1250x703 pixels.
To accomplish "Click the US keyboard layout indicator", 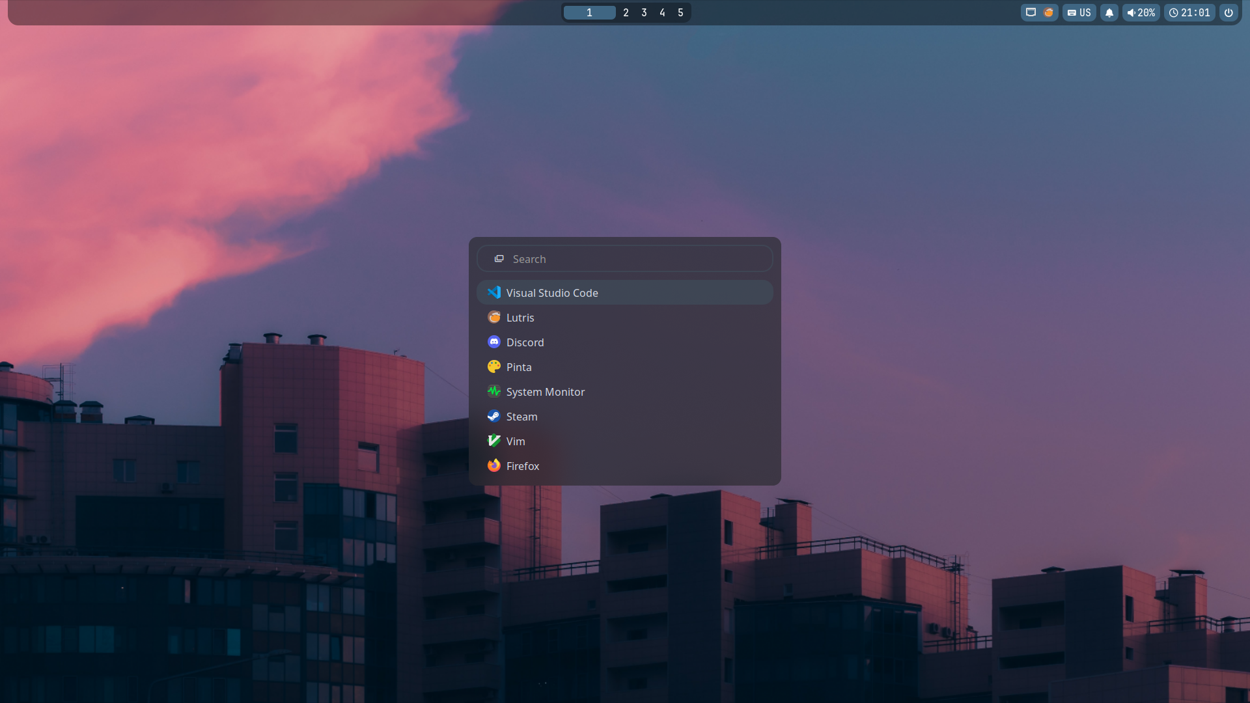I will point(1079,12).
